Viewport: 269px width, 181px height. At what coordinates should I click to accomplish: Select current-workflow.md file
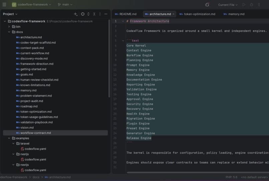33,53
